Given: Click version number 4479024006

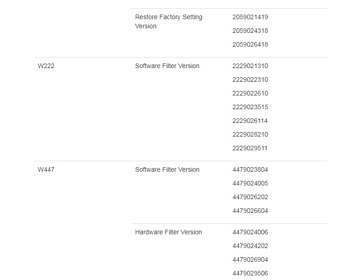Looking at the screenshot, I should pyautogui.click(x=250, y=232).
